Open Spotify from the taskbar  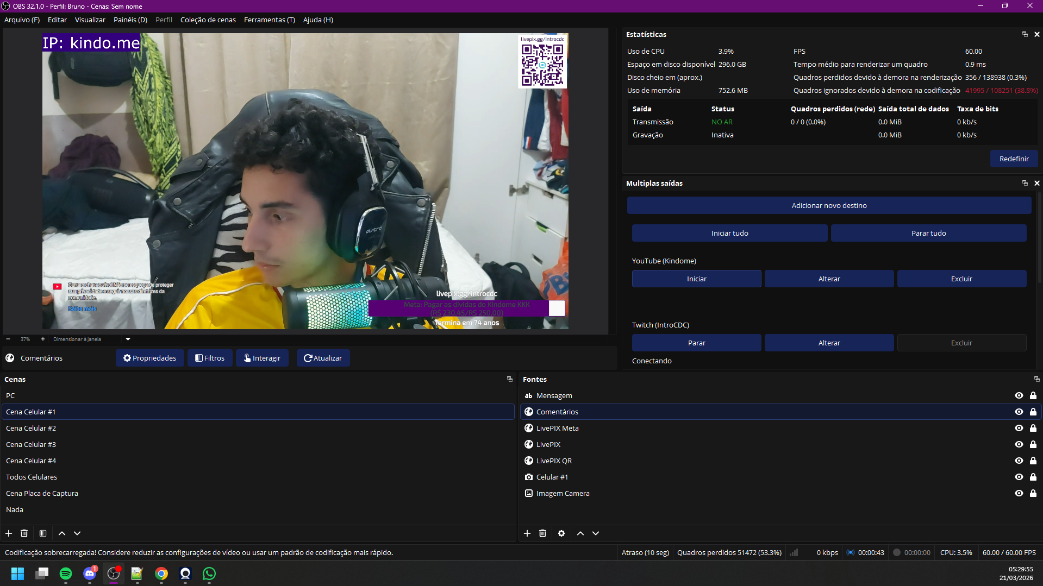point(66,574)
